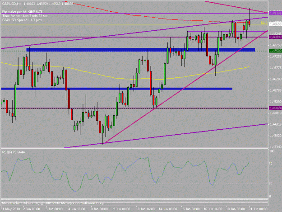Viewport: 282px width, 212px height.
Task: Click the '18 Jun 00:00' time axis label
Action: (236, 209)
